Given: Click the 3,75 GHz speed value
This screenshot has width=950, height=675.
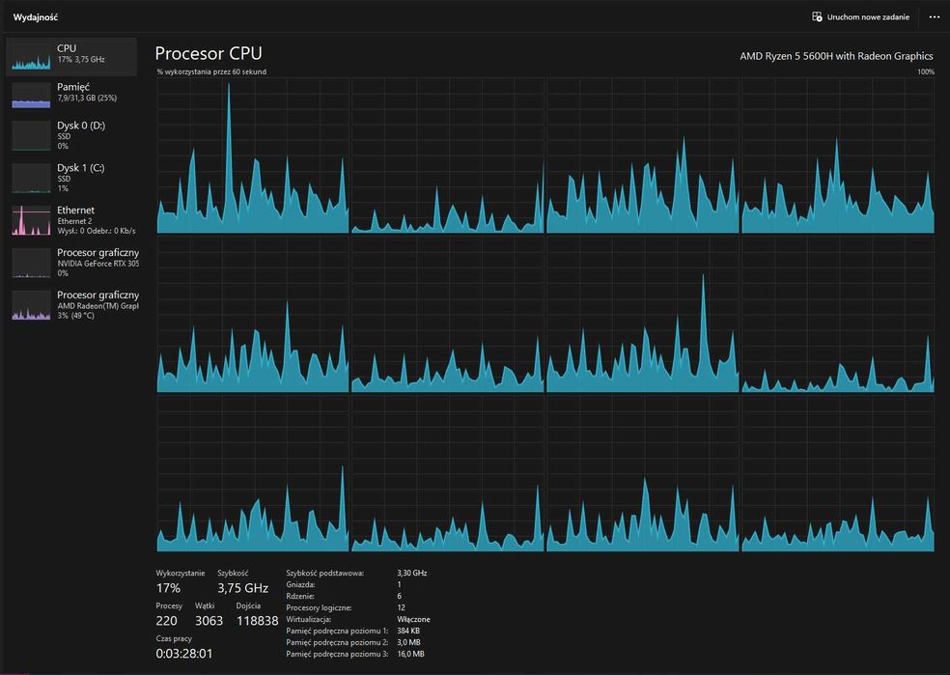Looking at the screenshot, I should (x=242, y=588).
